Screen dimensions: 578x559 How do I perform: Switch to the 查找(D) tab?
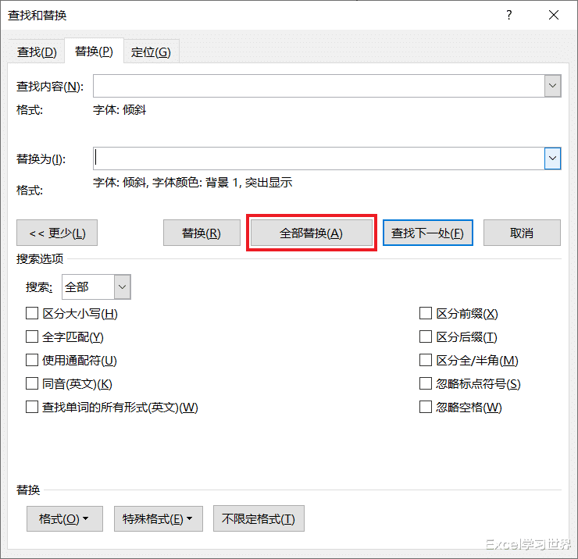pyautogui.click(x=37, y=52)
